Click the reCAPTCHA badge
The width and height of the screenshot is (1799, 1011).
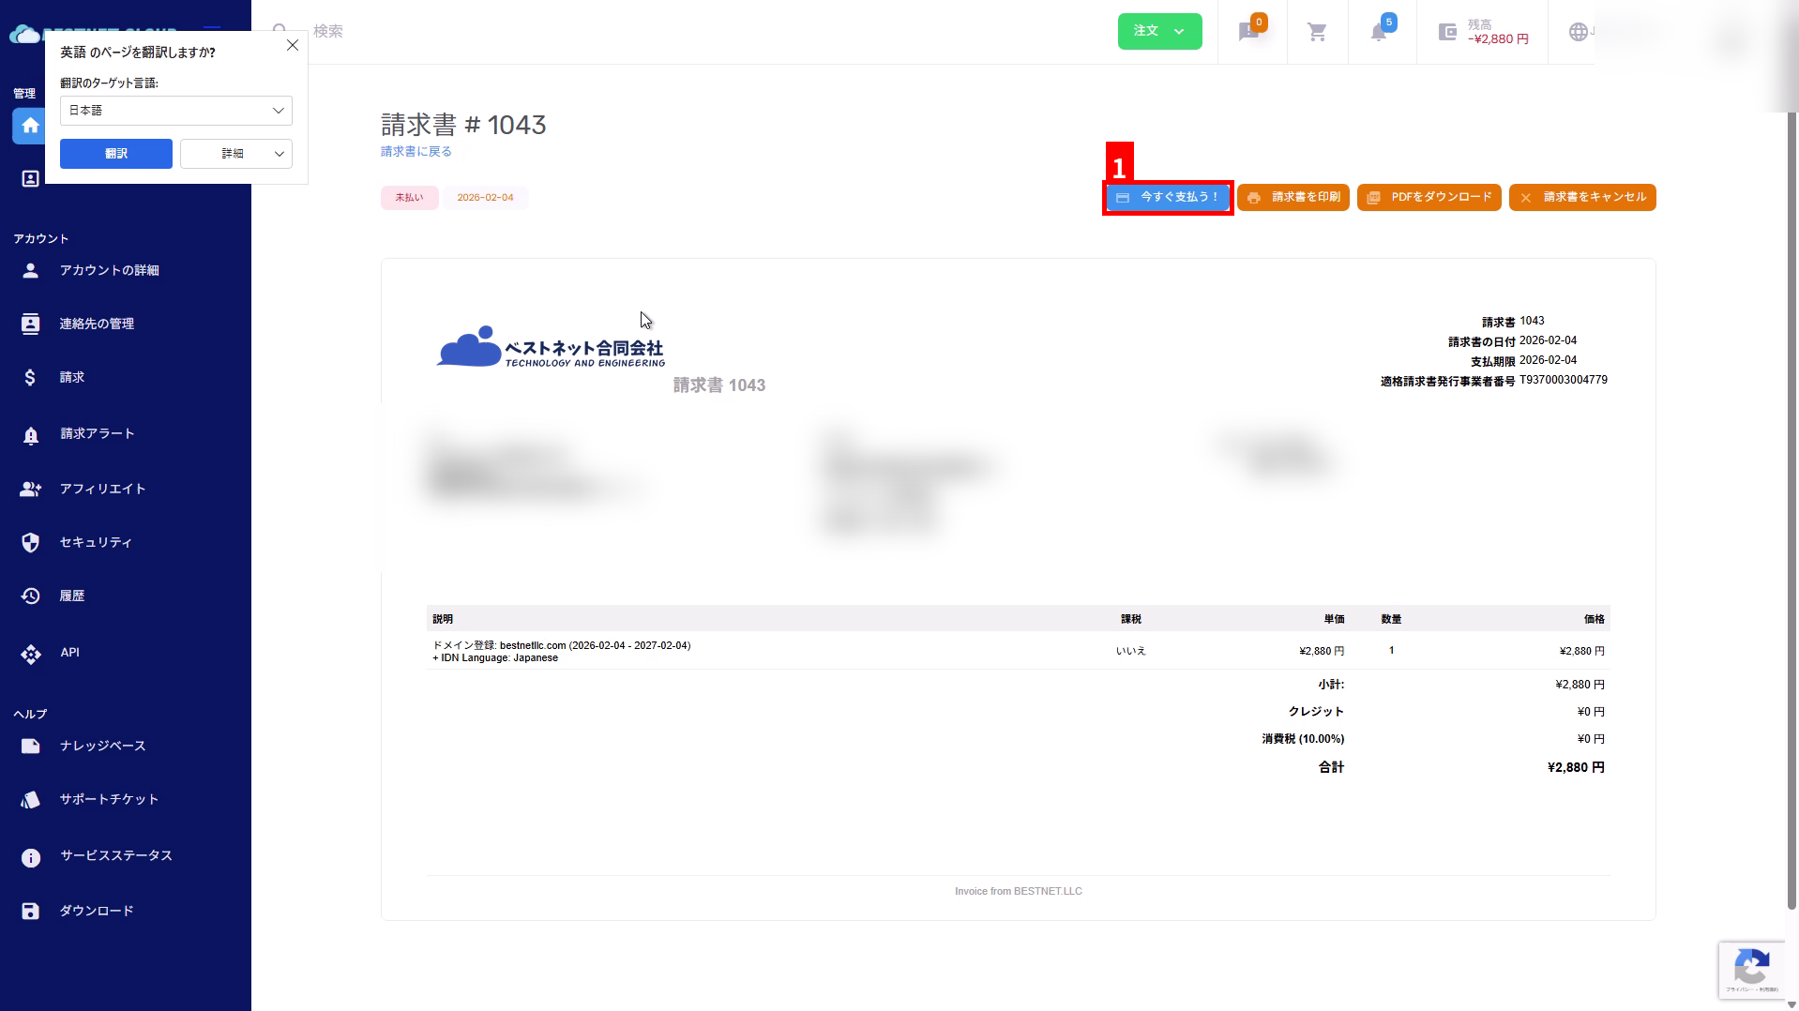point(1751,969)
